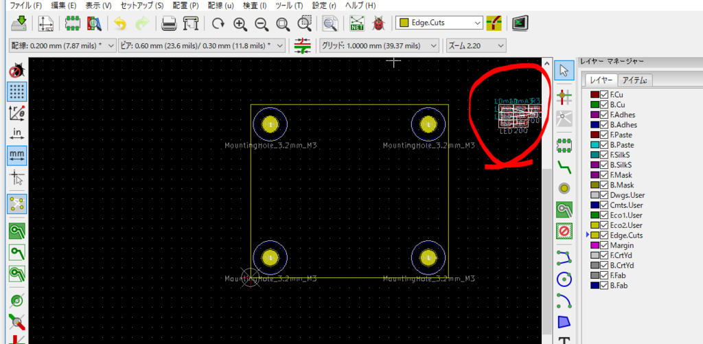Open the 表示 (V) menu
The height and width of the screenshot is (344, 703).
[99, 5]
